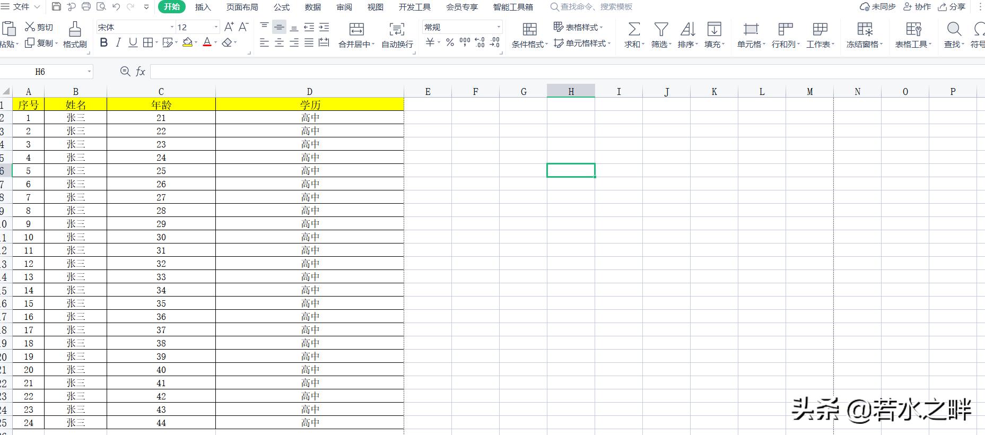Expand the Name Box dropdown arrow
Viewport: 985px width, 435px height.
pyautogui.click(x=89, y=72)
